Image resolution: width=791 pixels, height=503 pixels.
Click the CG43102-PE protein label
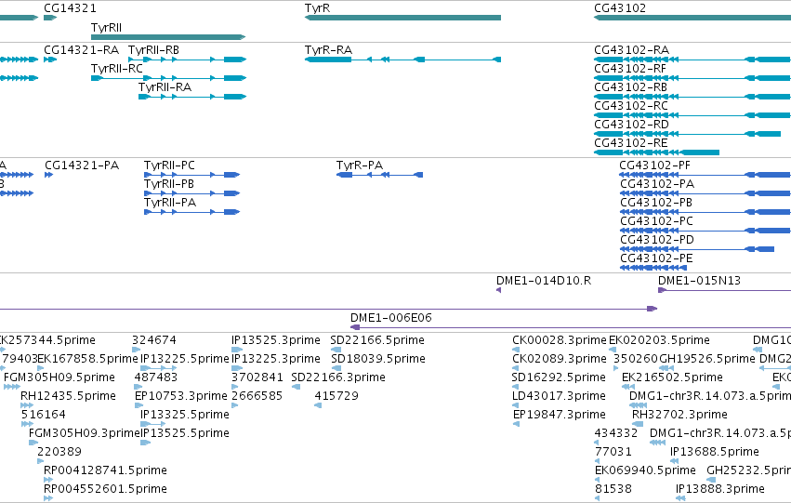[x=656, y=258]
